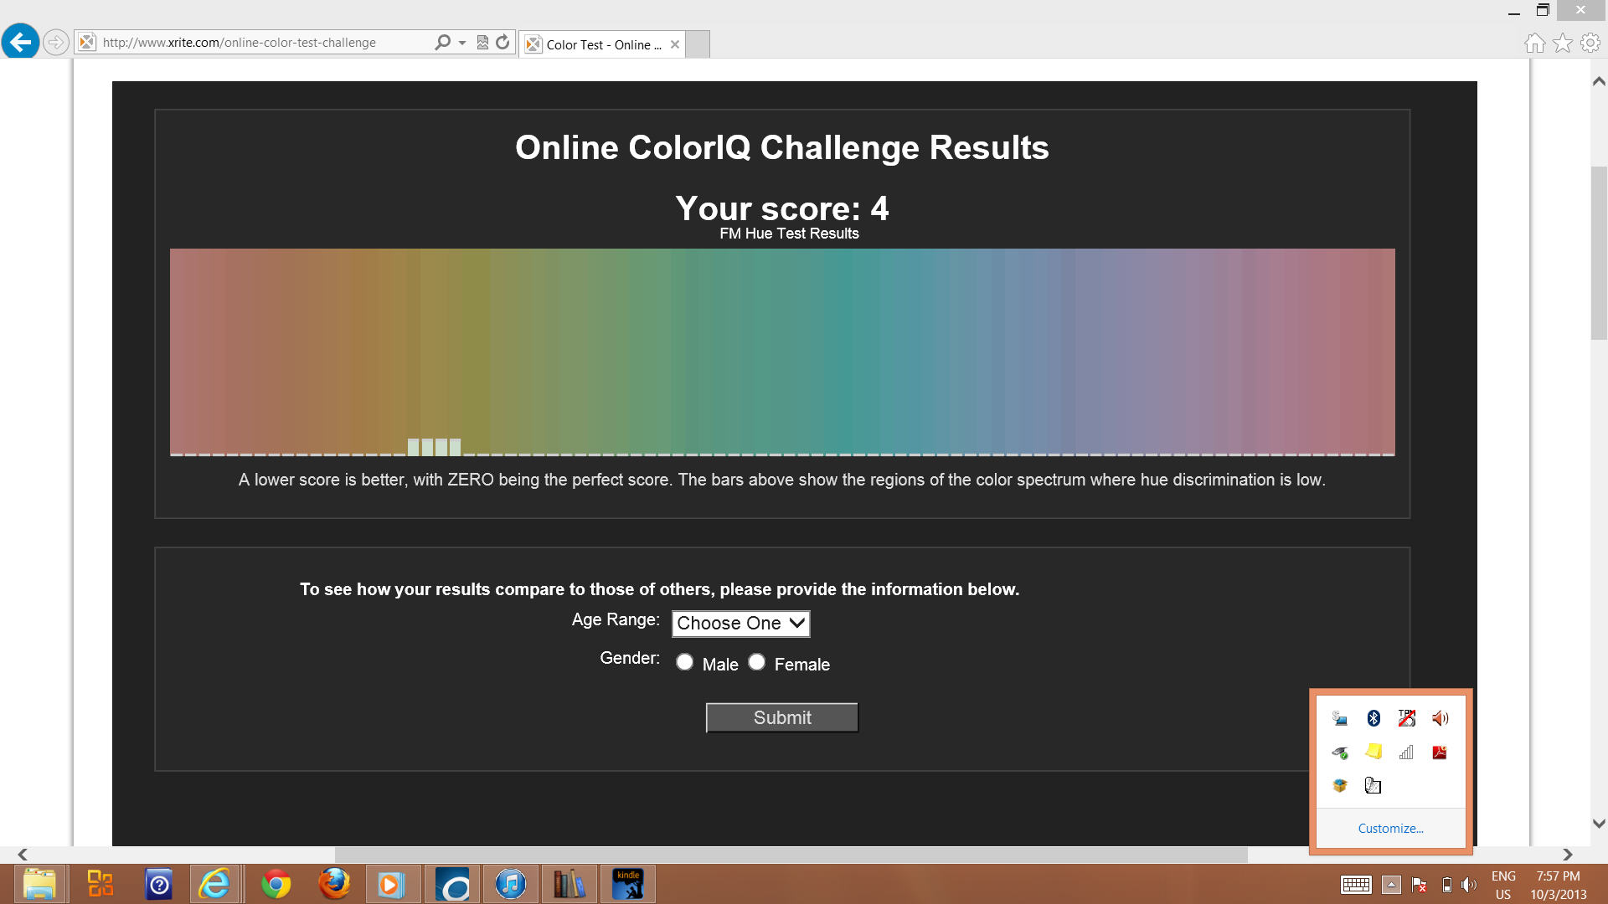This screenshot has height=904, width=1608.
Task: Select the Male gender radio button
Action: coord(685,662)
